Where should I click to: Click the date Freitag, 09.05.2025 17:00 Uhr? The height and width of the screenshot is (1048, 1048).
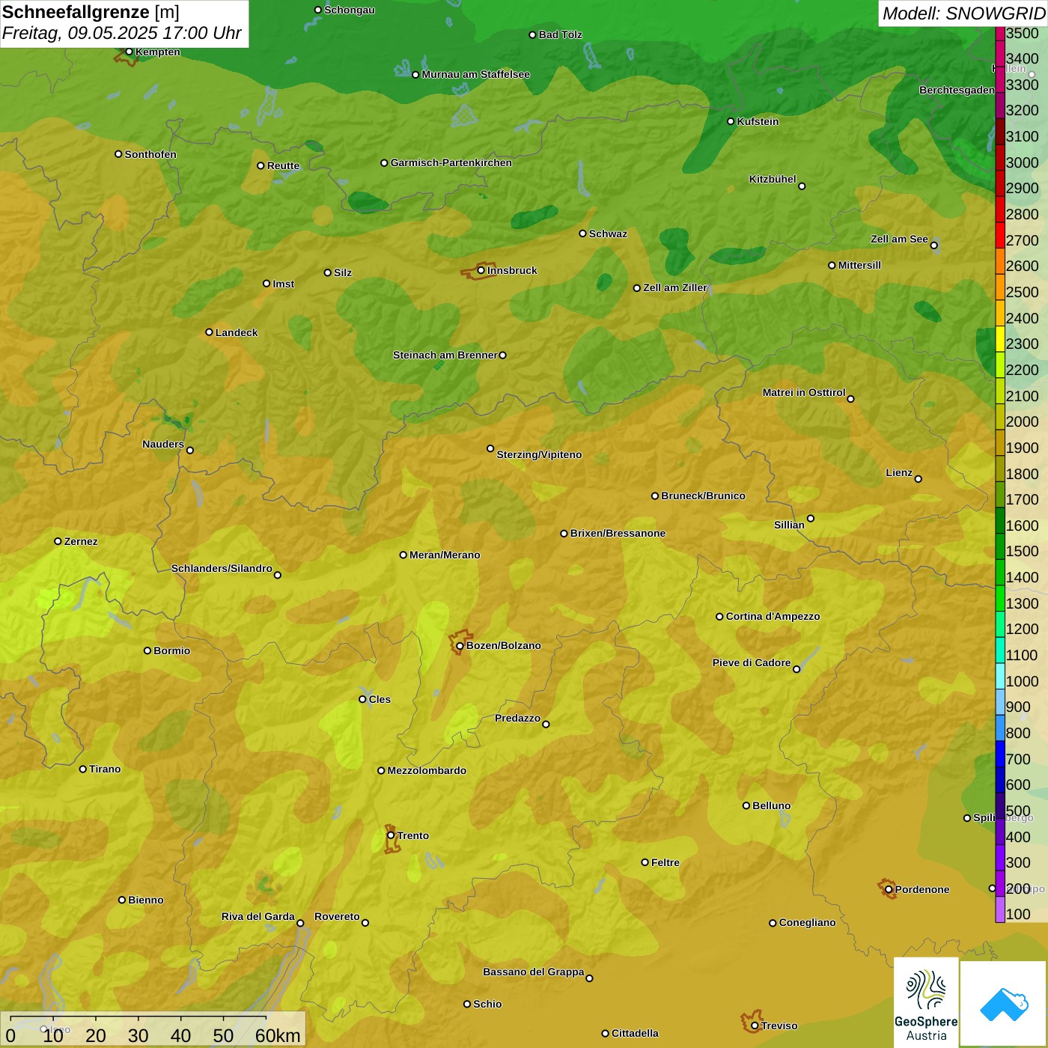tap(121, 33)
